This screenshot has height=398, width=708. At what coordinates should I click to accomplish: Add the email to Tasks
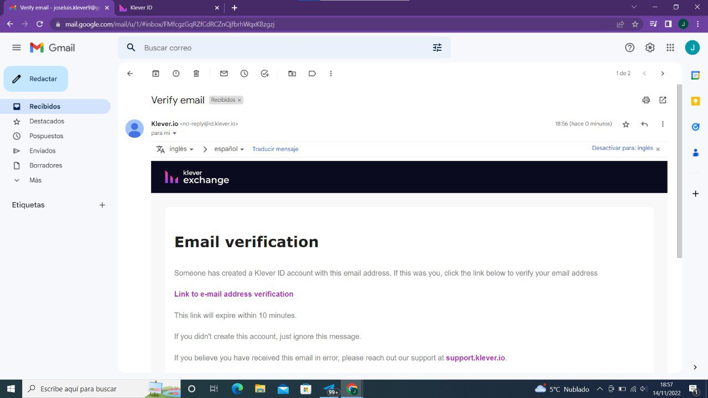coord(264,74)
